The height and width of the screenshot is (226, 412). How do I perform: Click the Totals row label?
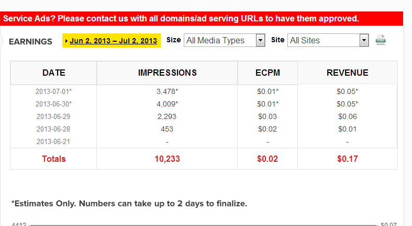click(x=54, y=159)
